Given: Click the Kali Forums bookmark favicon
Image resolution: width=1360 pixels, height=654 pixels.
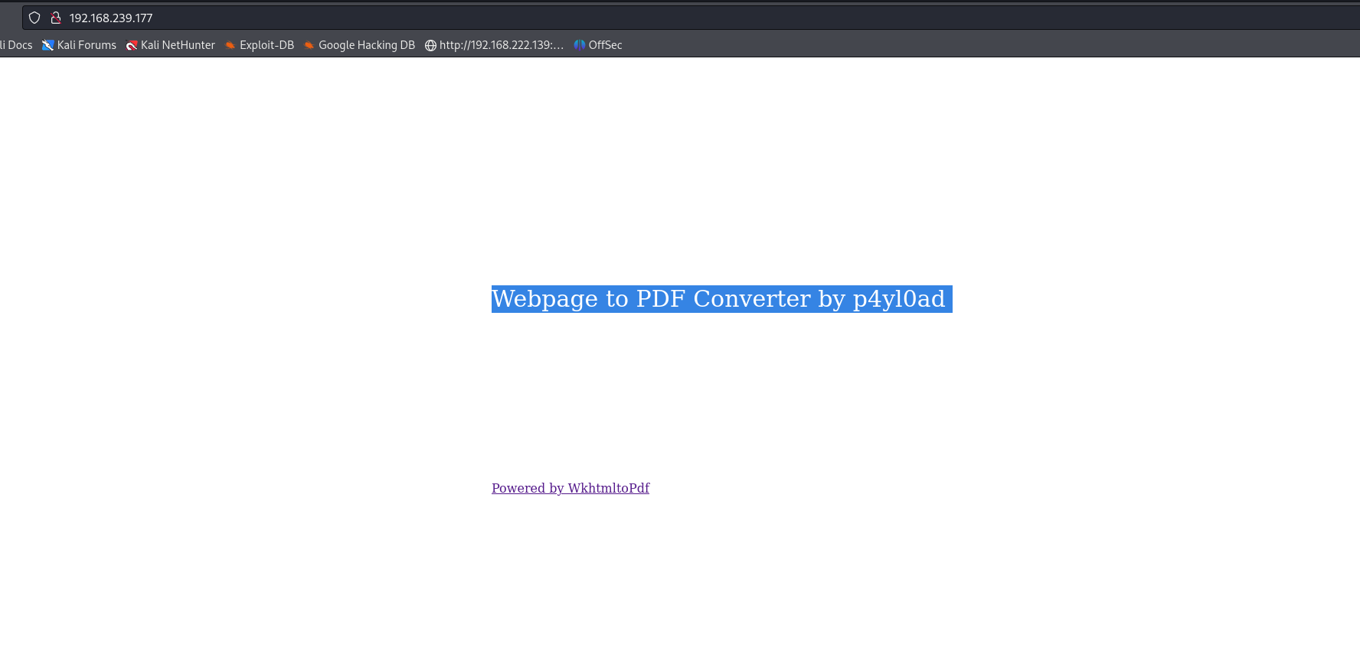Looking at the screenshot, I should [x=47, y=45].
